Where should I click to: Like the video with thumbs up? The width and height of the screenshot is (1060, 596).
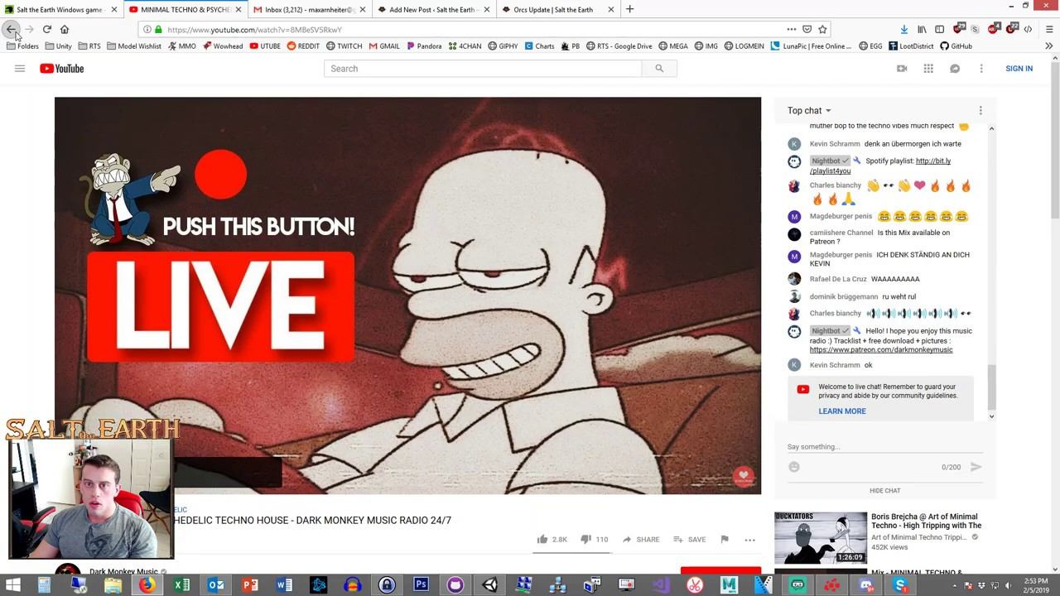point(542,540)
